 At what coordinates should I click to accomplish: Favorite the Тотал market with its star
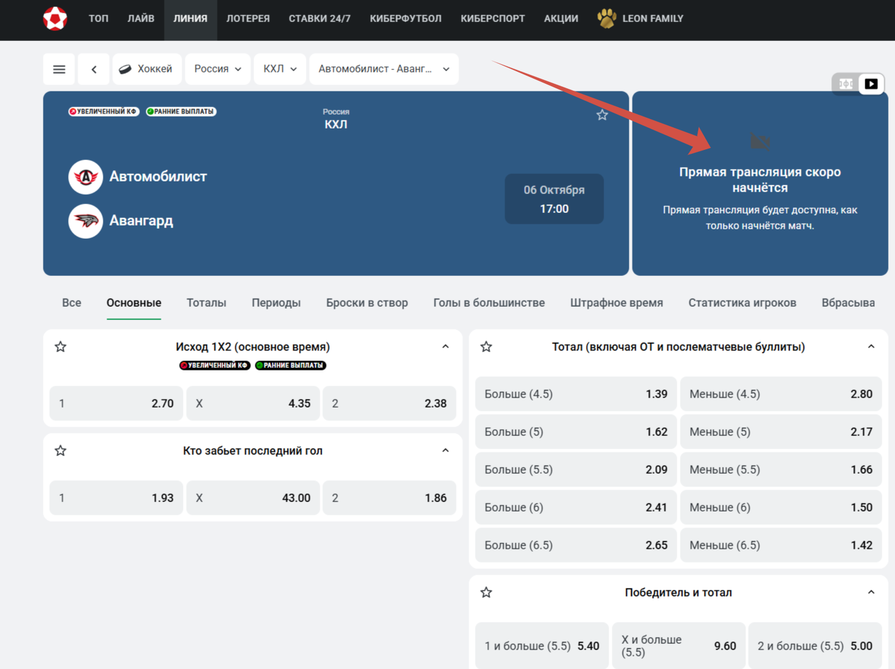tap(486, 346)
